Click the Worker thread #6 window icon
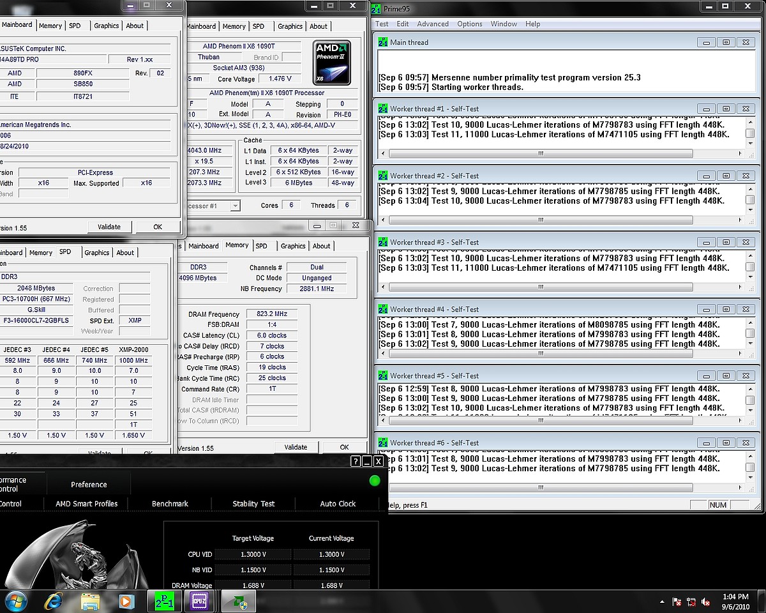Image resolution: width=766 pixels, height=613 pixels. 383,443
